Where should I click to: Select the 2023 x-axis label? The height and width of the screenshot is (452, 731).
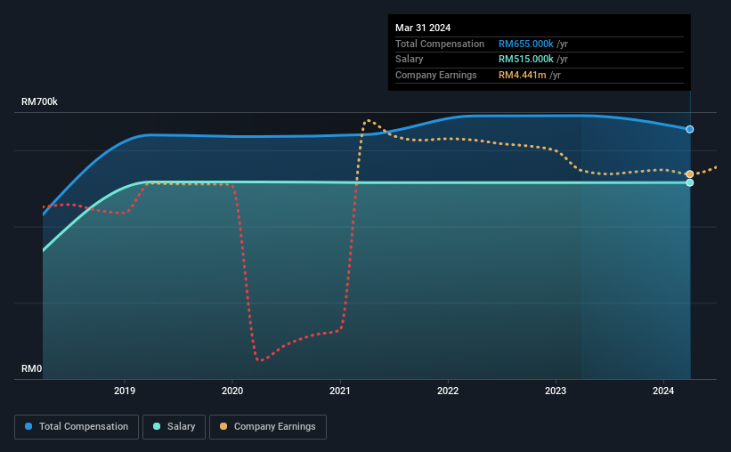556,391
